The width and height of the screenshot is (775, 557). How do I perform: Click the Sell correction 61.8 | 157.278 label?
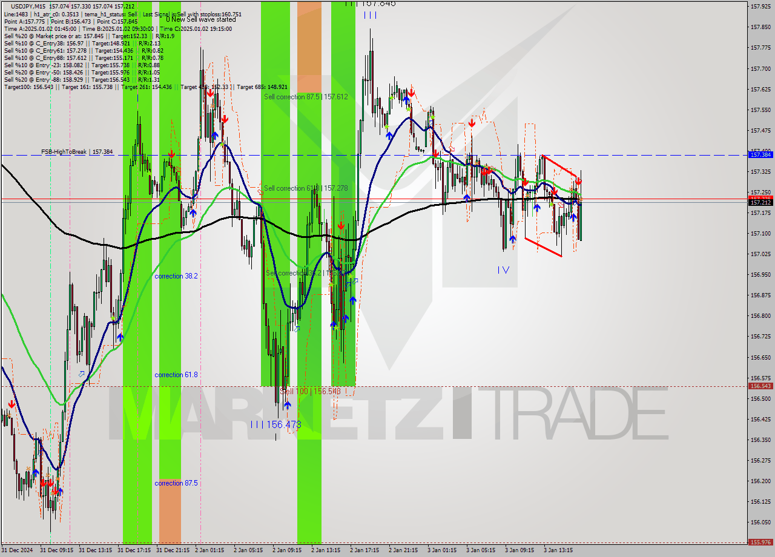click(306, 188)
